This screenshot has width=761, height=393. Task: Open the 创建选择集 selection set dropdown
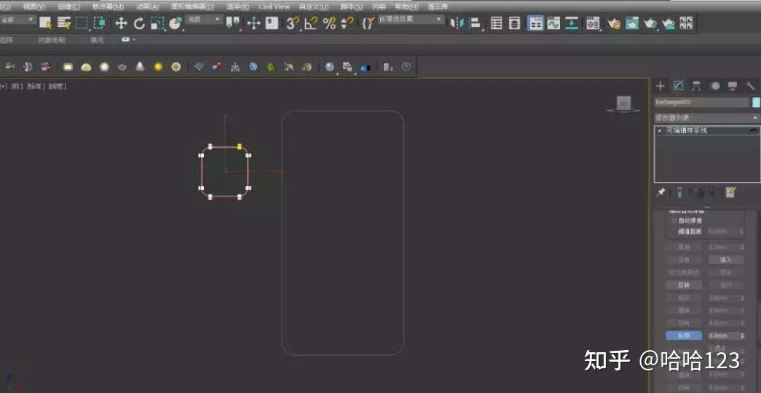(x=411, y=20)
